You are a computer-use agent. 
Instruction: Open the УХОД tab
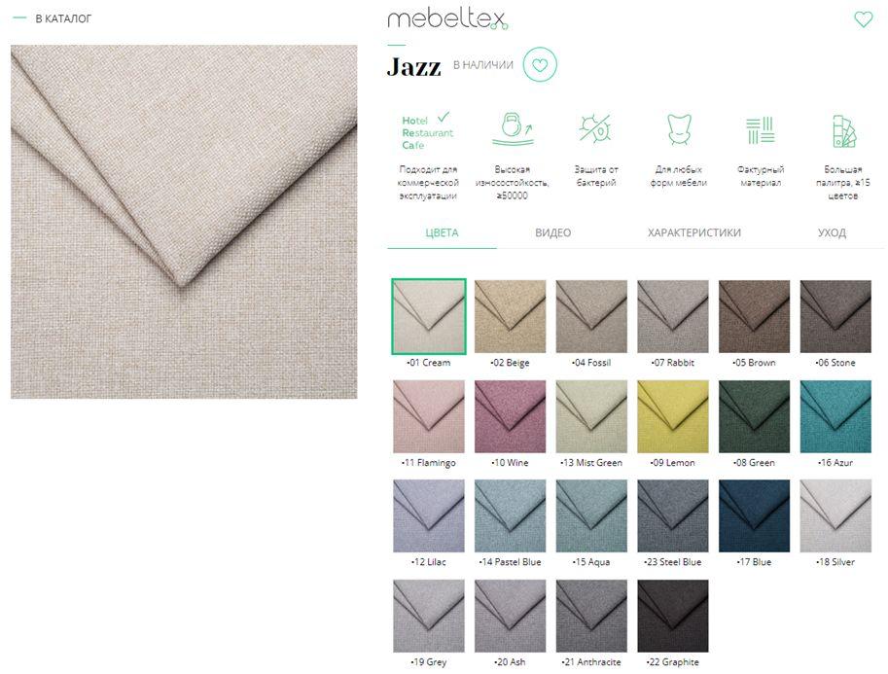pos(832,232)
